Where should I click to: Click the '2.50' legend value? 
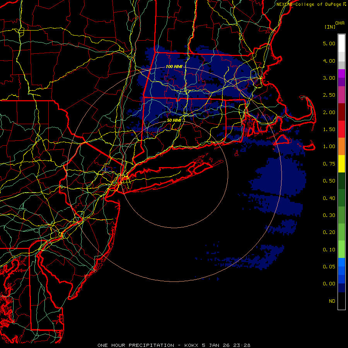(x=329, y=95)
